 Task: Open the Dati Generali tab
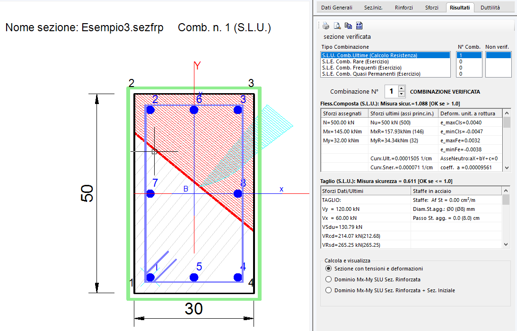[337, 8]
